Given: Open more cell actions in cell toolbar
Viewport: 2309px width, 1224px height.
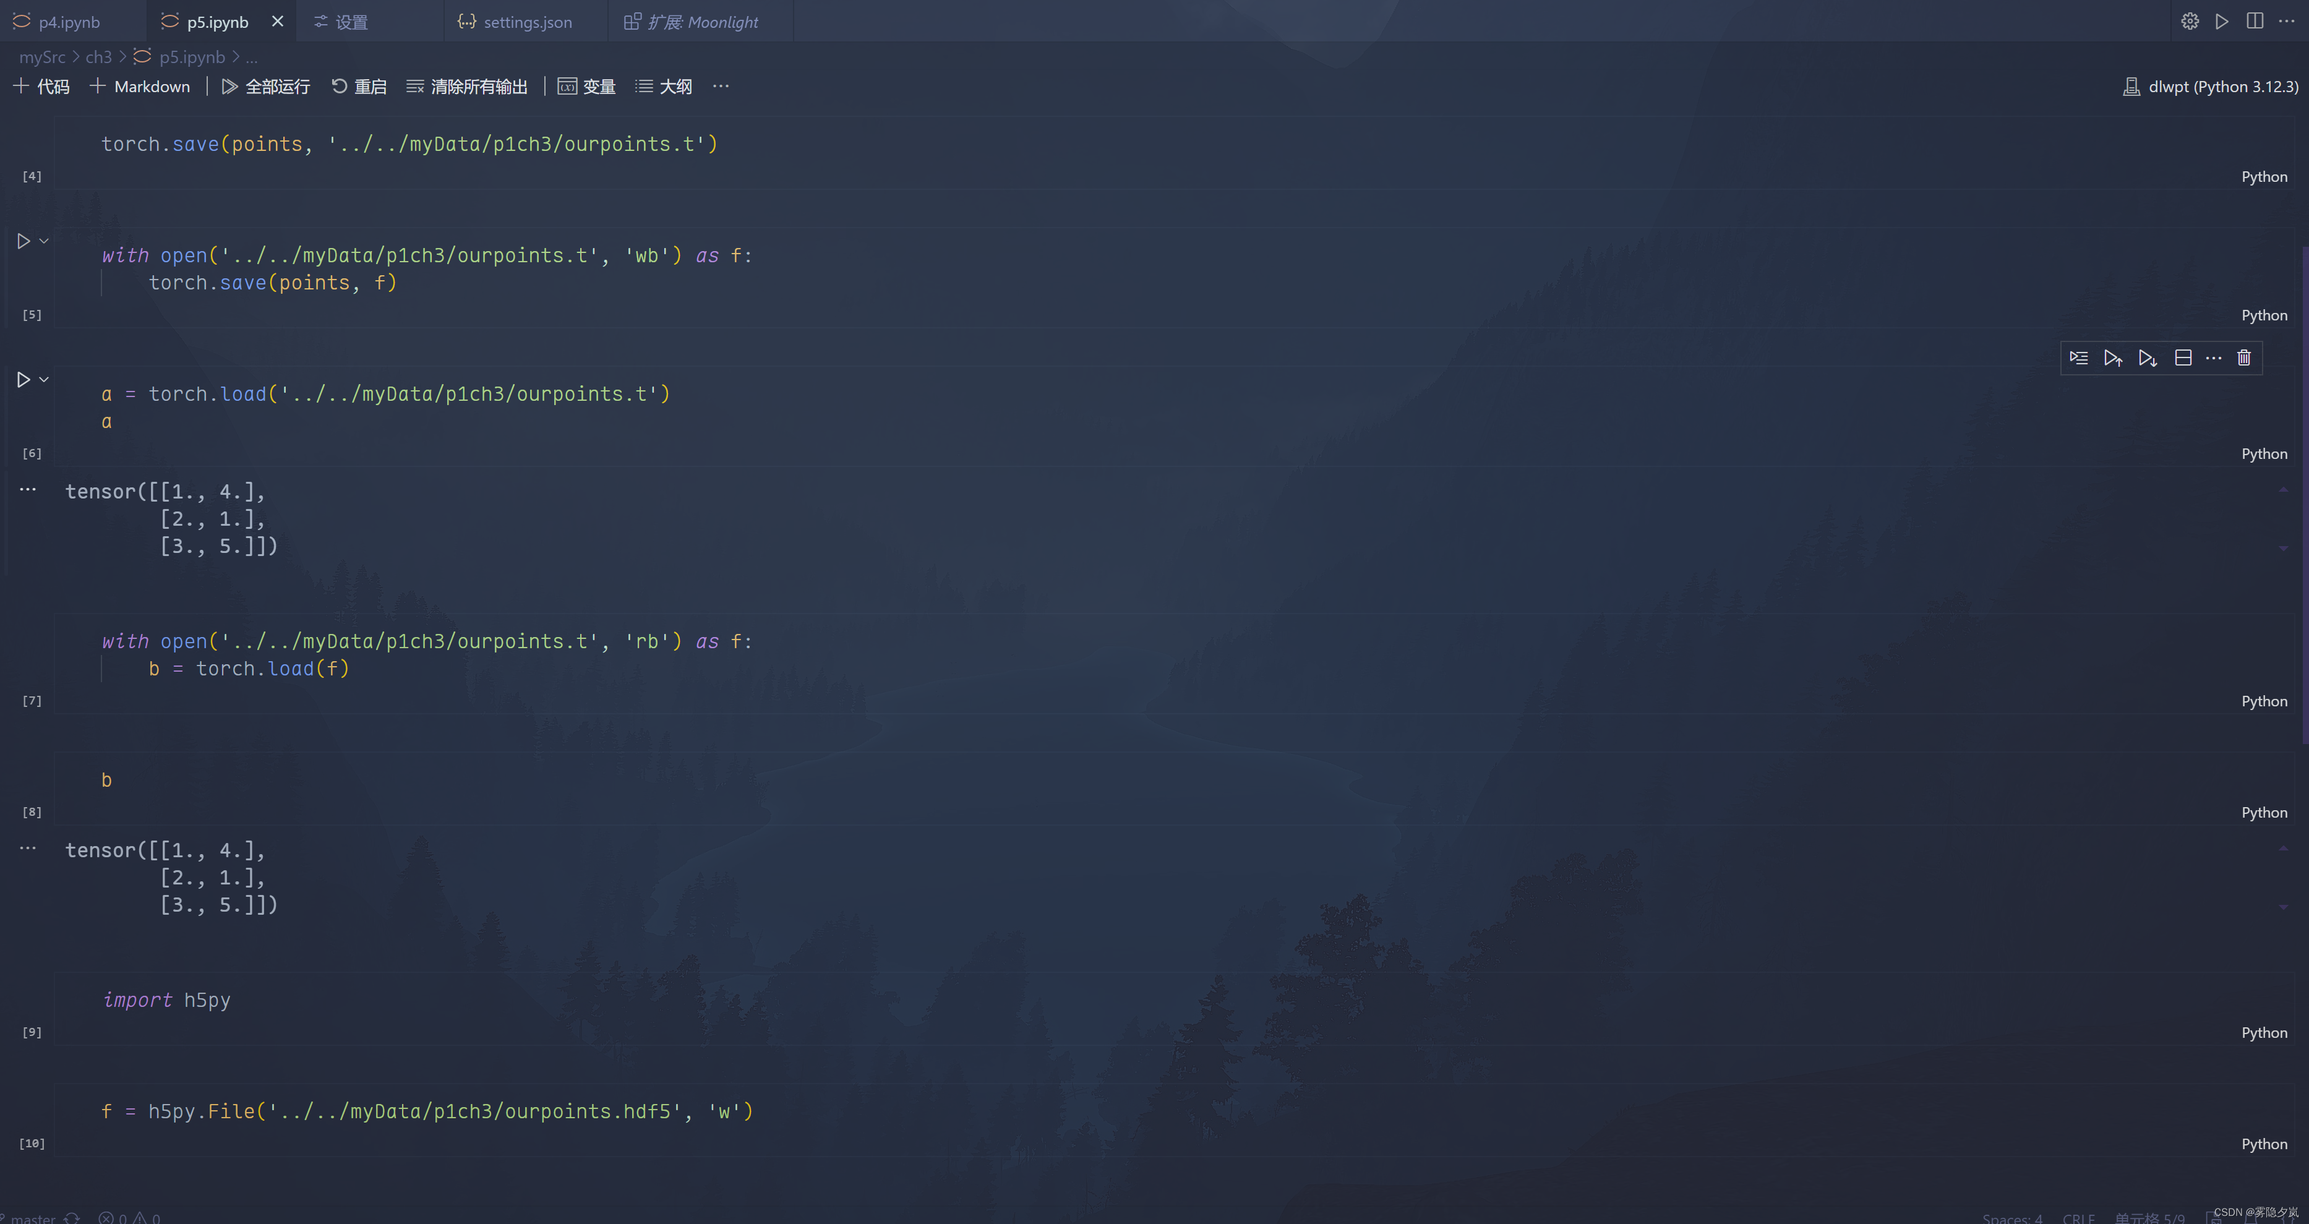Looking at the screenshot, I should (2213, 359).
